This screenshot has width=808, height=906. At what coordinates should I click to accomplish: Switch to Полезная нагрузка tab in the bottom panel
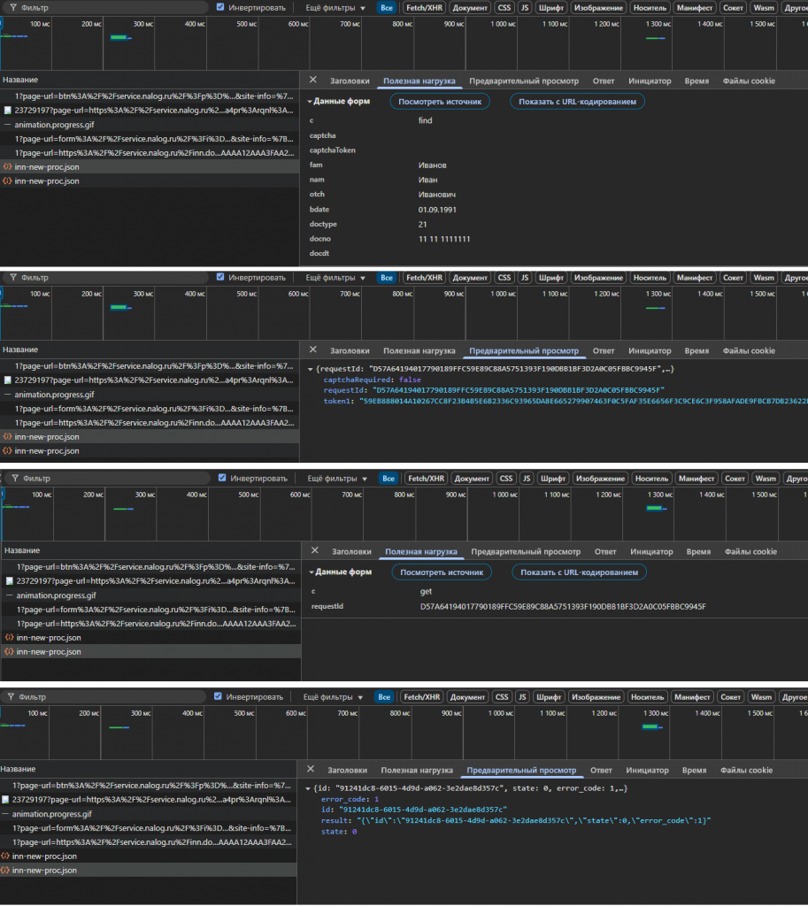417,771
